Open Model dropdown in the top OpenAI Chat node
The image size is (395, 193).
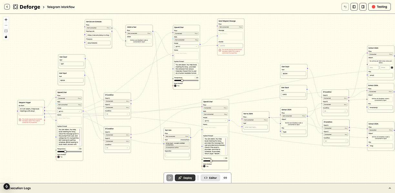186,46
